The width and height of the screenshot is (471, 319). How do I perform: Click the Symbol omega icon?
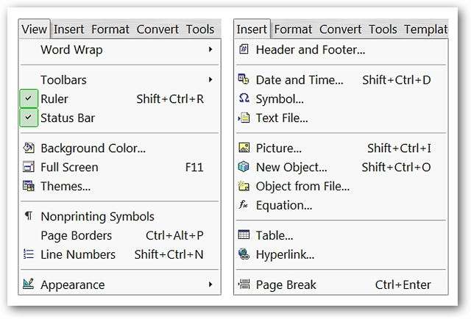coord(244,98)
